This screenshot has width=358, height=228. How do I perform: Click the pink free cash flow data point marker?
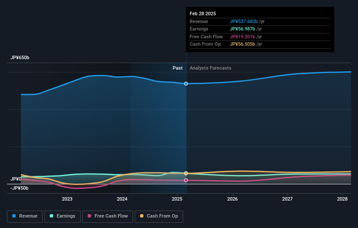pyautogui.click(x=186, y=180)
